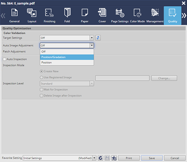Click the Print button

(129, 158)
